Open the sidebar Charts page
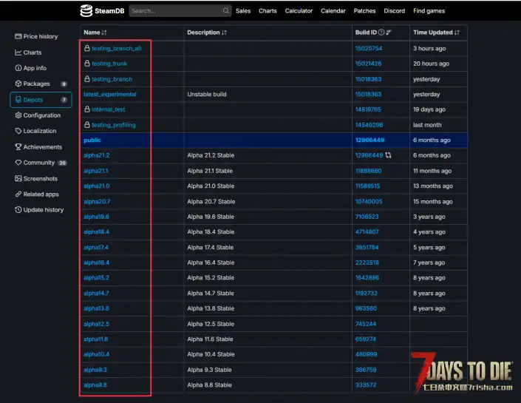Image resolution: width=521 pixels, height=403 pixels. [x=28, y=53]
